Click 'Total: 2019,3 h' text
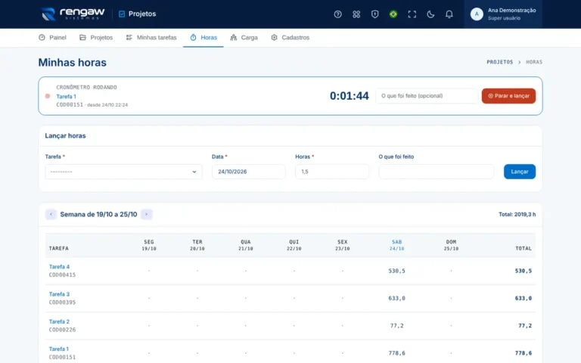This screenshot has height=363, width=581. tap(517, 214)
